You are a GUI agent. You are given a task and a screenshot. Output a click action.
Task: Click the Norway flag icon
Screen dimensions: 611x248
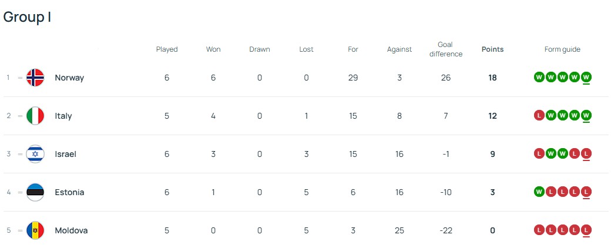[35, 78]
